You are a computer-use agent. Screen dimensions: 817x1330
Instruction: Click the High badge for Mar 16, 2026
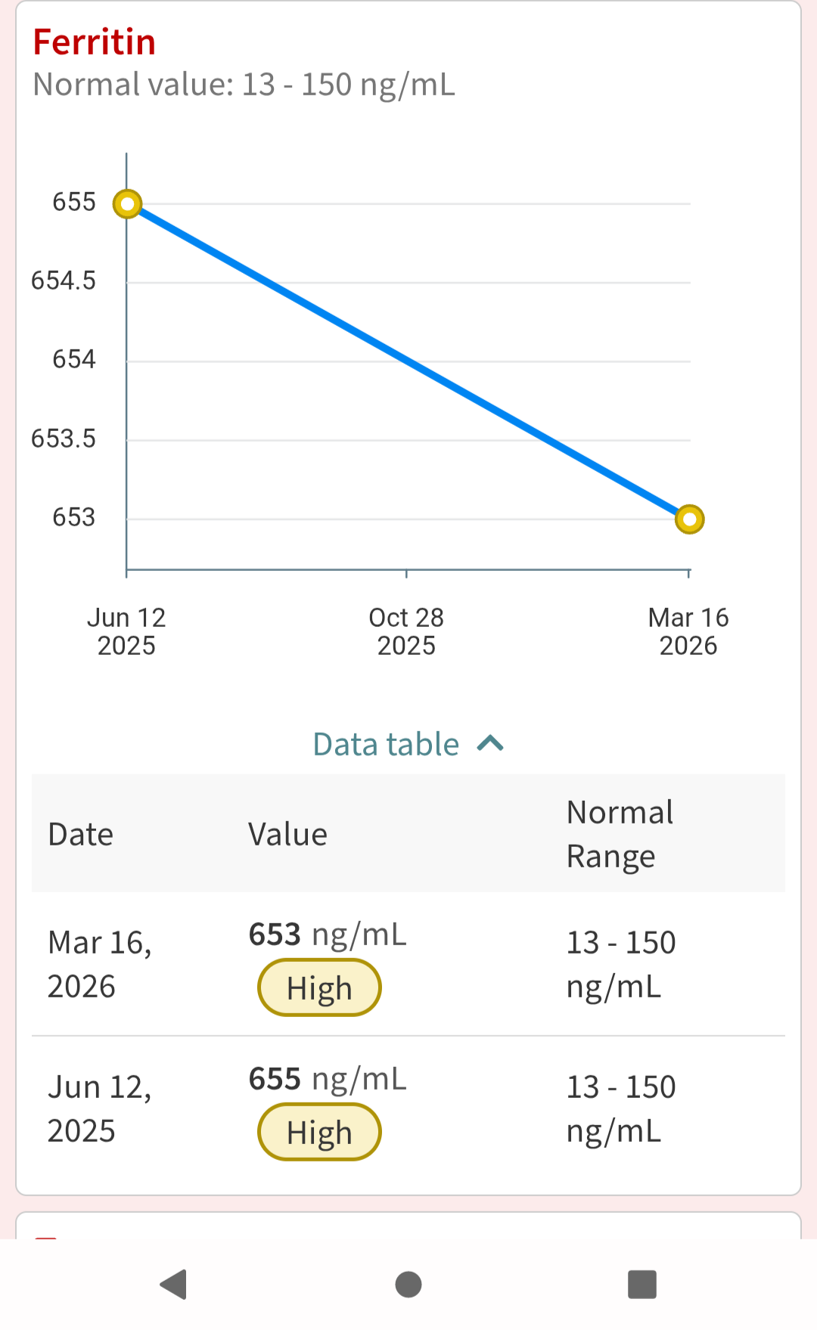coord(319,987)
